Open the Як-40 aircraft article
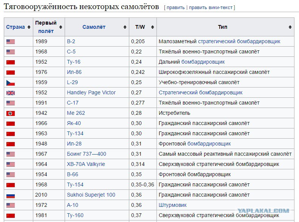The image size is (299, 222). pyautogui.click(x=74, y=123)
